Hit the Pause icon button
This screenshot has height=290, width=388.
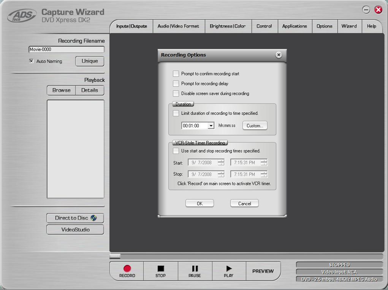point(195,269)
